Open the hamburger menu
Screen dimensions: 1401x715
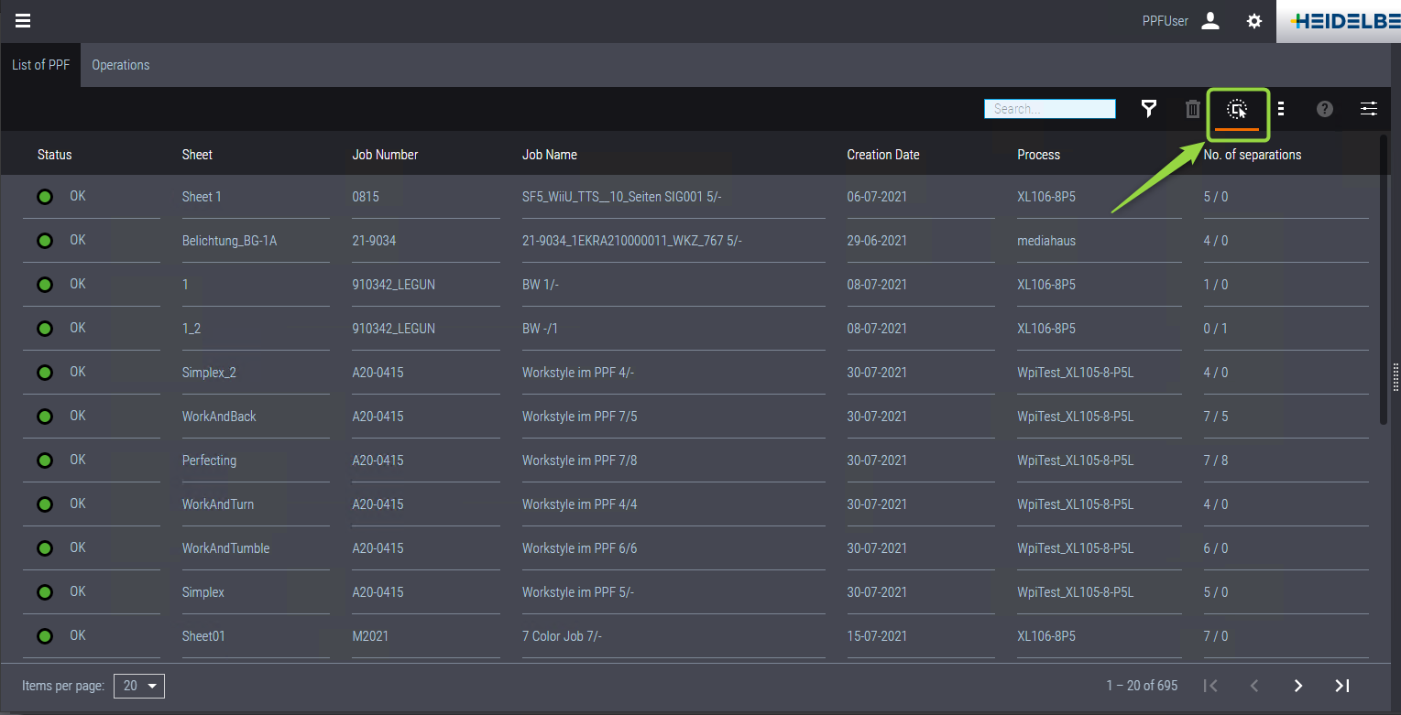point(23,21)
